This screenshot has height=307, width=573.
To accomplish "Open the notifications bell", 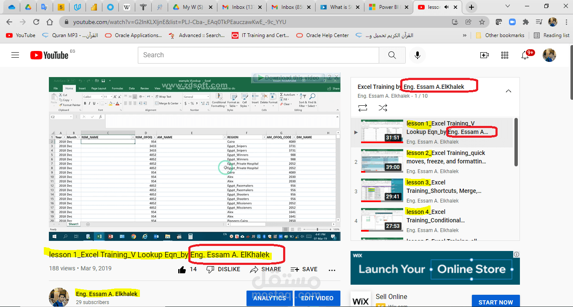I will coord(525,55).
